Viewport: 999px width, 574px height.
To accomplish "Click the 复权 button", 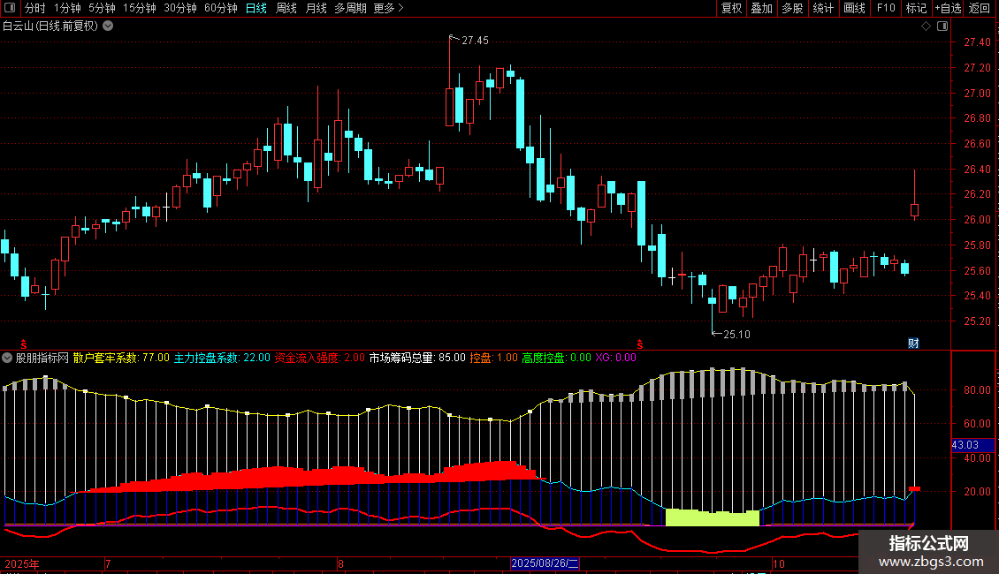I will (x=731, y=8).
